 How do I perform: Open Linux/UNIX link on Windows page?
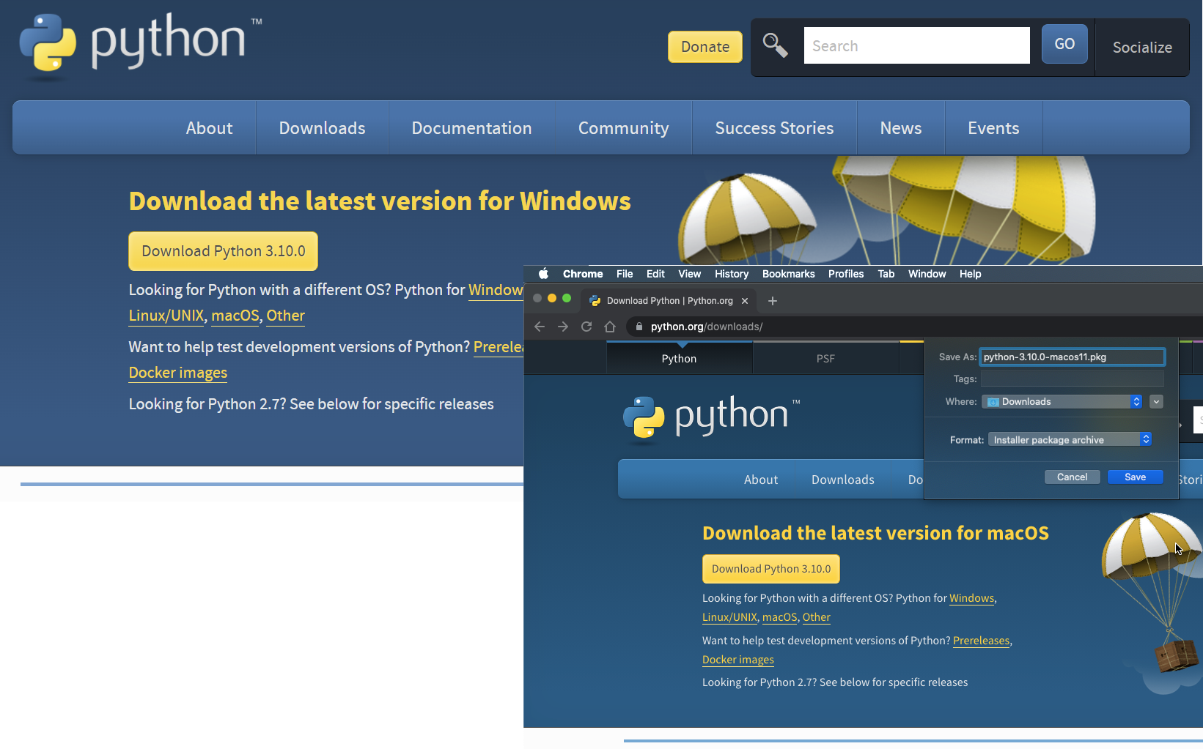[x=166, y=316]
